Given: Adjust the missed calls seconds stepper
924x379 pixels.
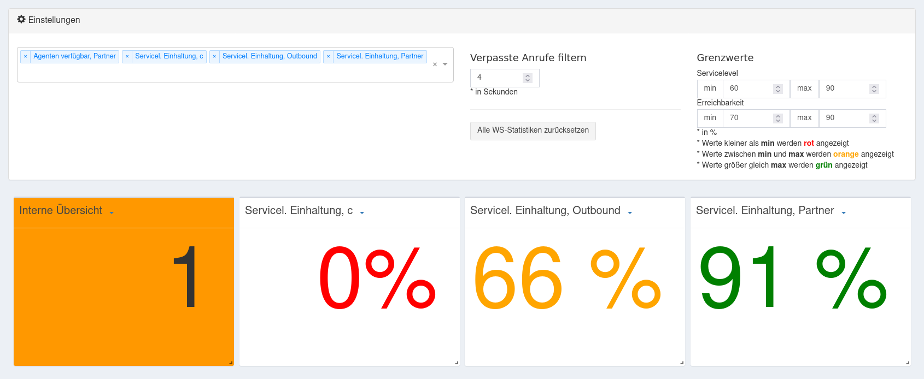Looking at the screenshot, I should tap(528, 78).
